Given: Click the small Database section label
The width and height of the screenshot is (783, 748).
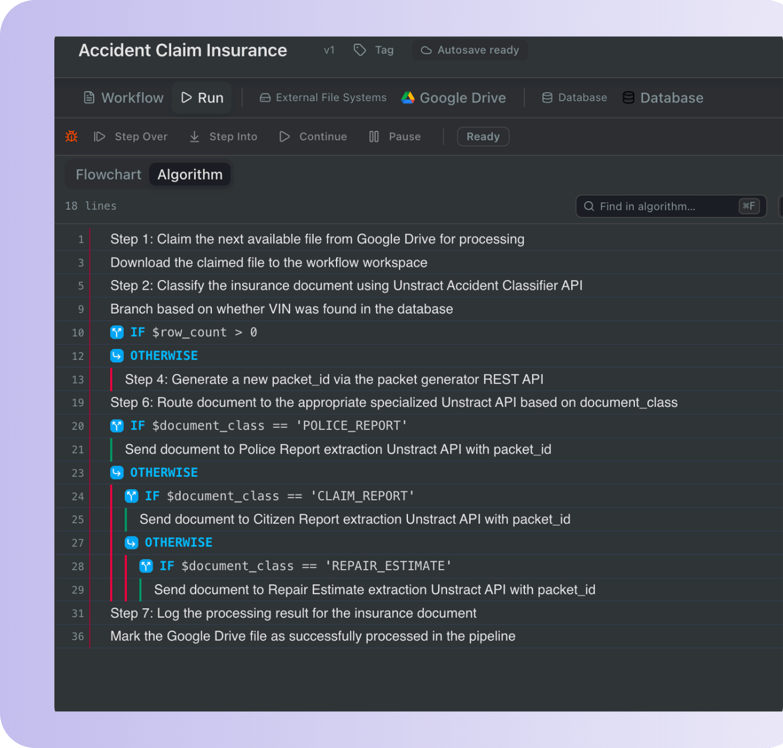Looking at the screenshot, I should (x=583, y=98).
